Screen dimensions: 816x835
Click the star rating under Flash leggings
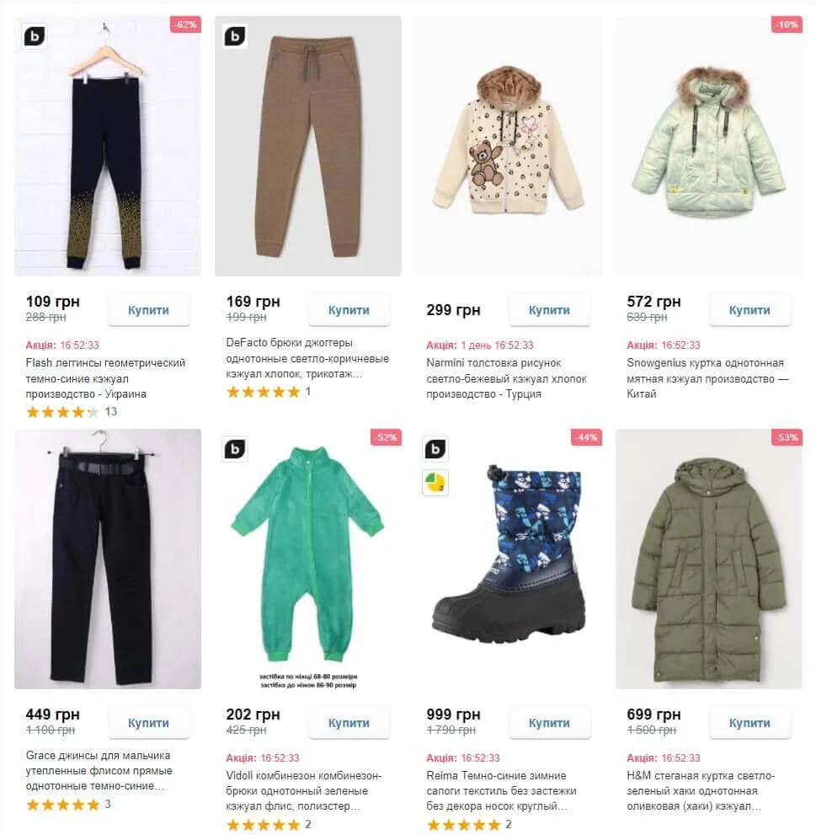62,412
